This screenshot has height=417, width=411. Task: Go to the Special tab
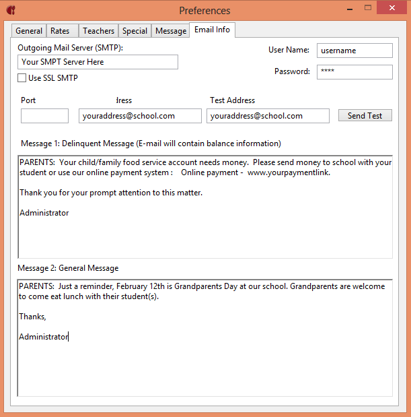tap(135, 31)
